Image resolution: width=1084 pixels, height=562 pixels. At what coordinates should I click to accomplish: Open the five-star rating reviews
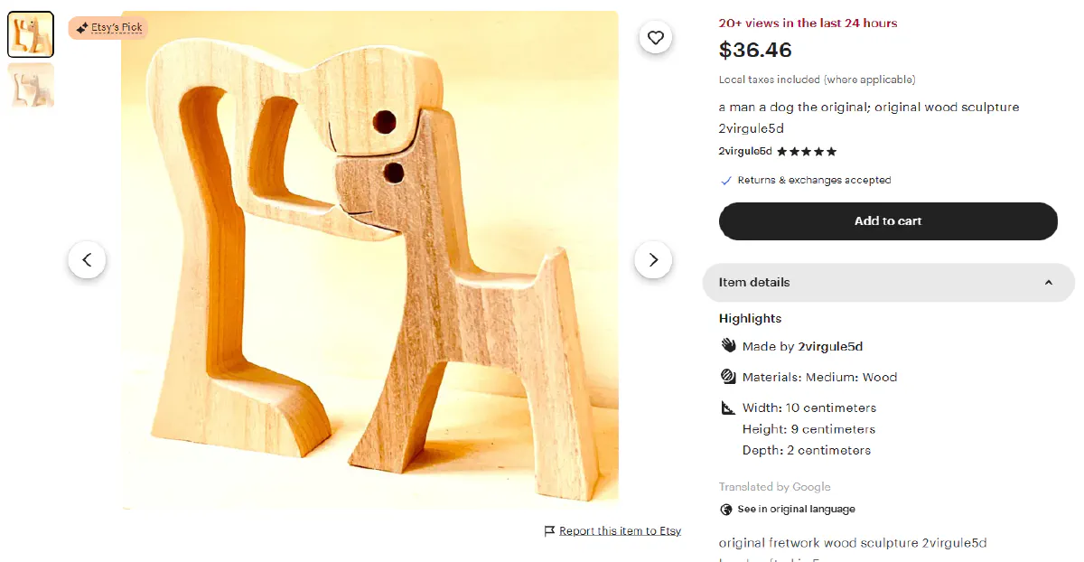click(807, 151)
